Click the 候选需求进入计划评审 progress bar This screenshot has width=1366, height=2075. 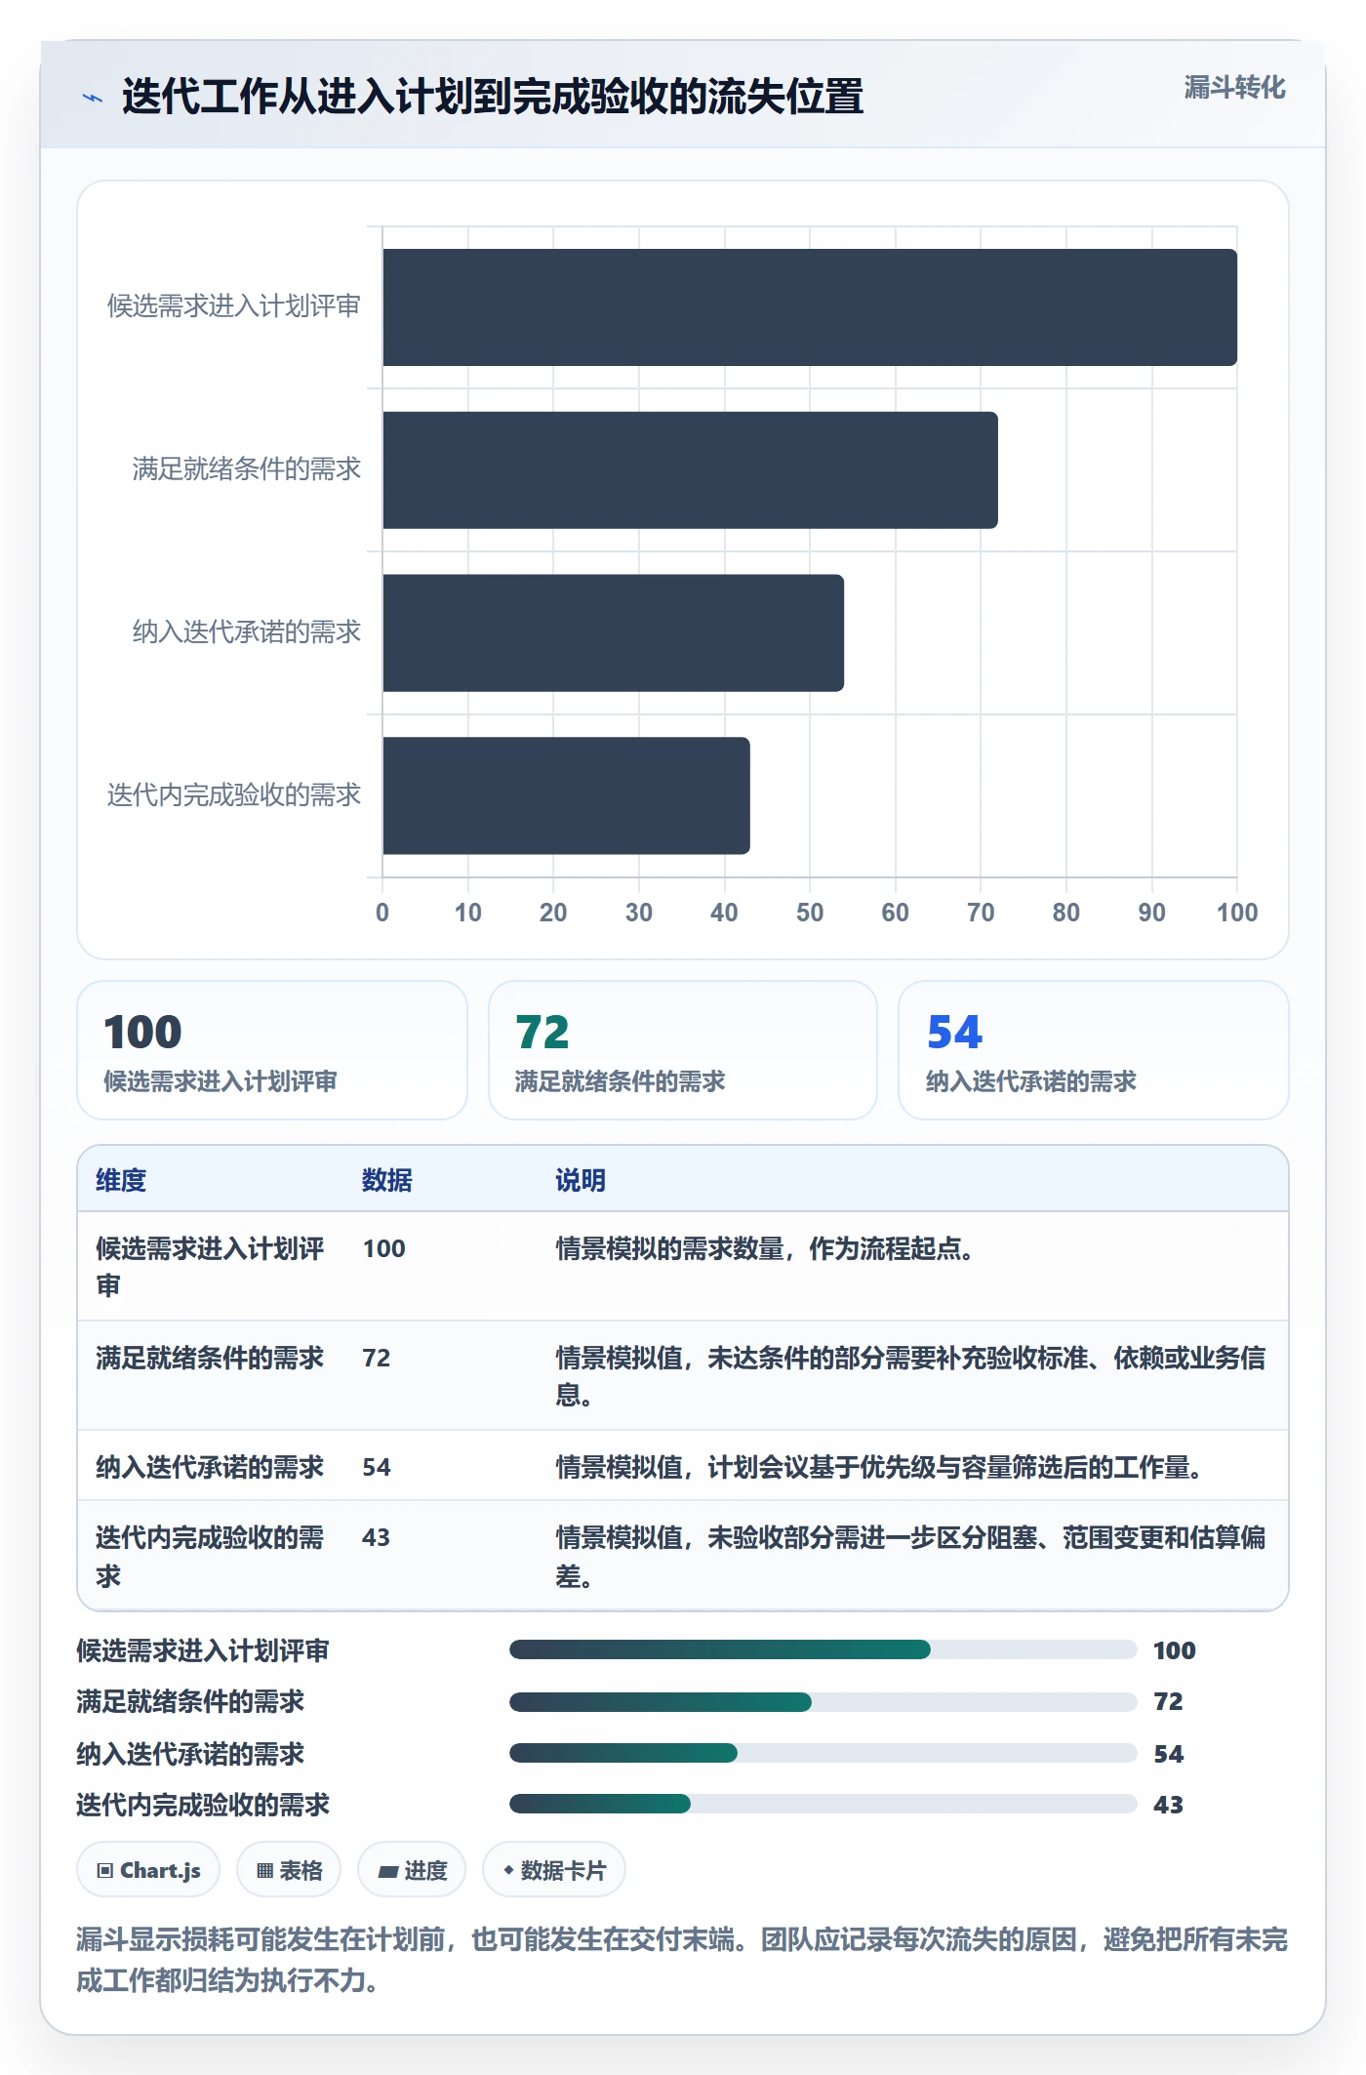[x=823, y=1649]
